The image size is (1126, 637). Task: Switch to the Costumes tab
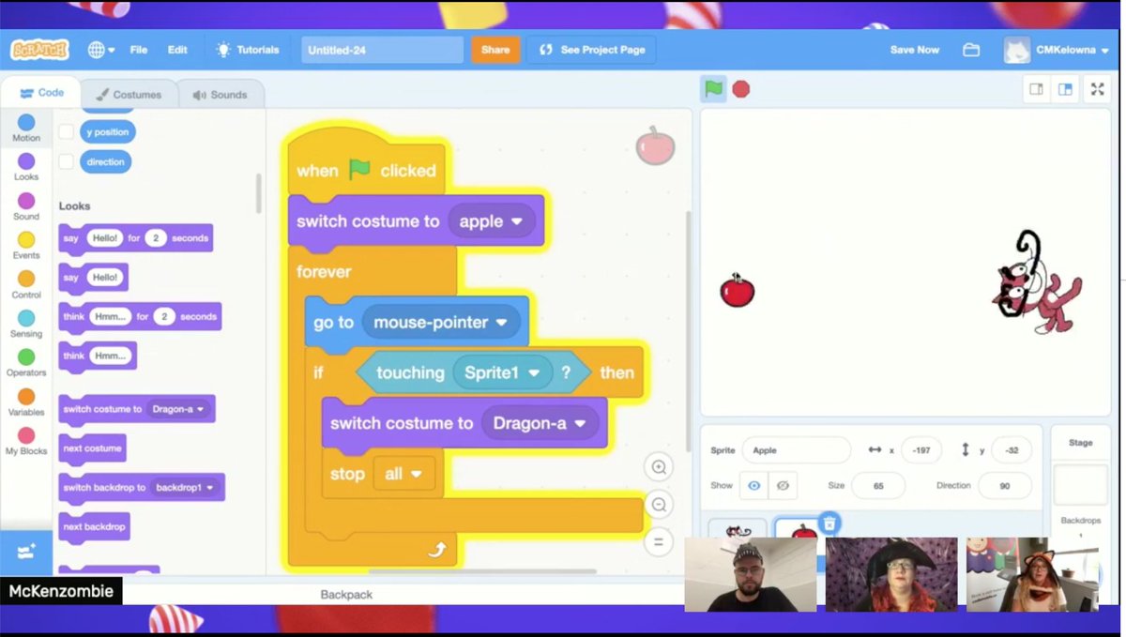129,94
